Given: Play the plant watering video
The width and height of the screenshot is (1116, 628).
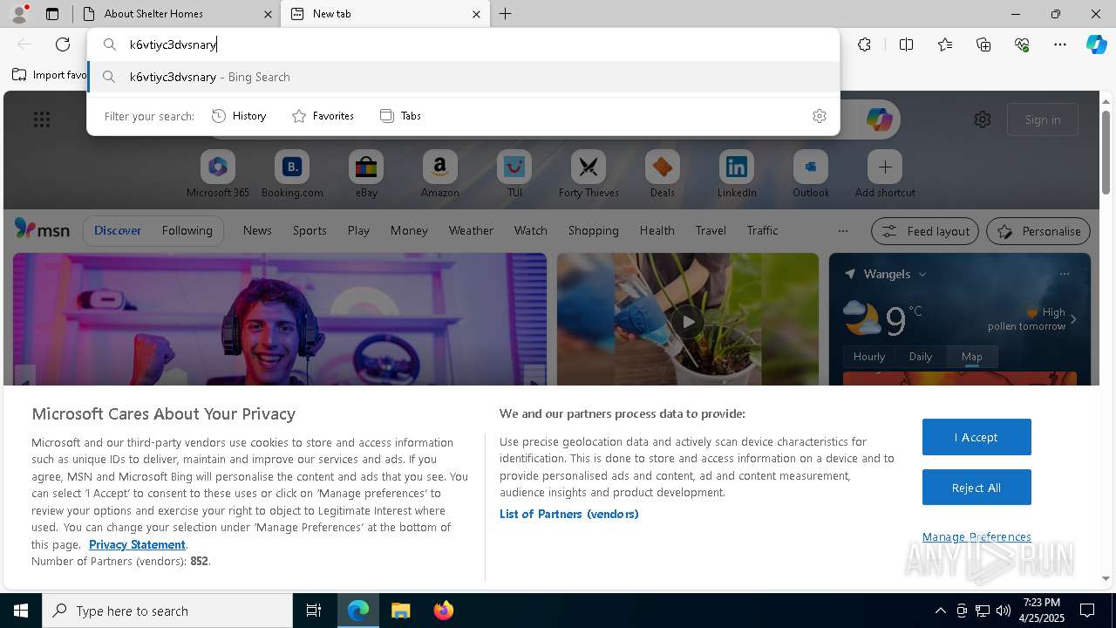Looking at the screenshot, I should pos(688,321).
